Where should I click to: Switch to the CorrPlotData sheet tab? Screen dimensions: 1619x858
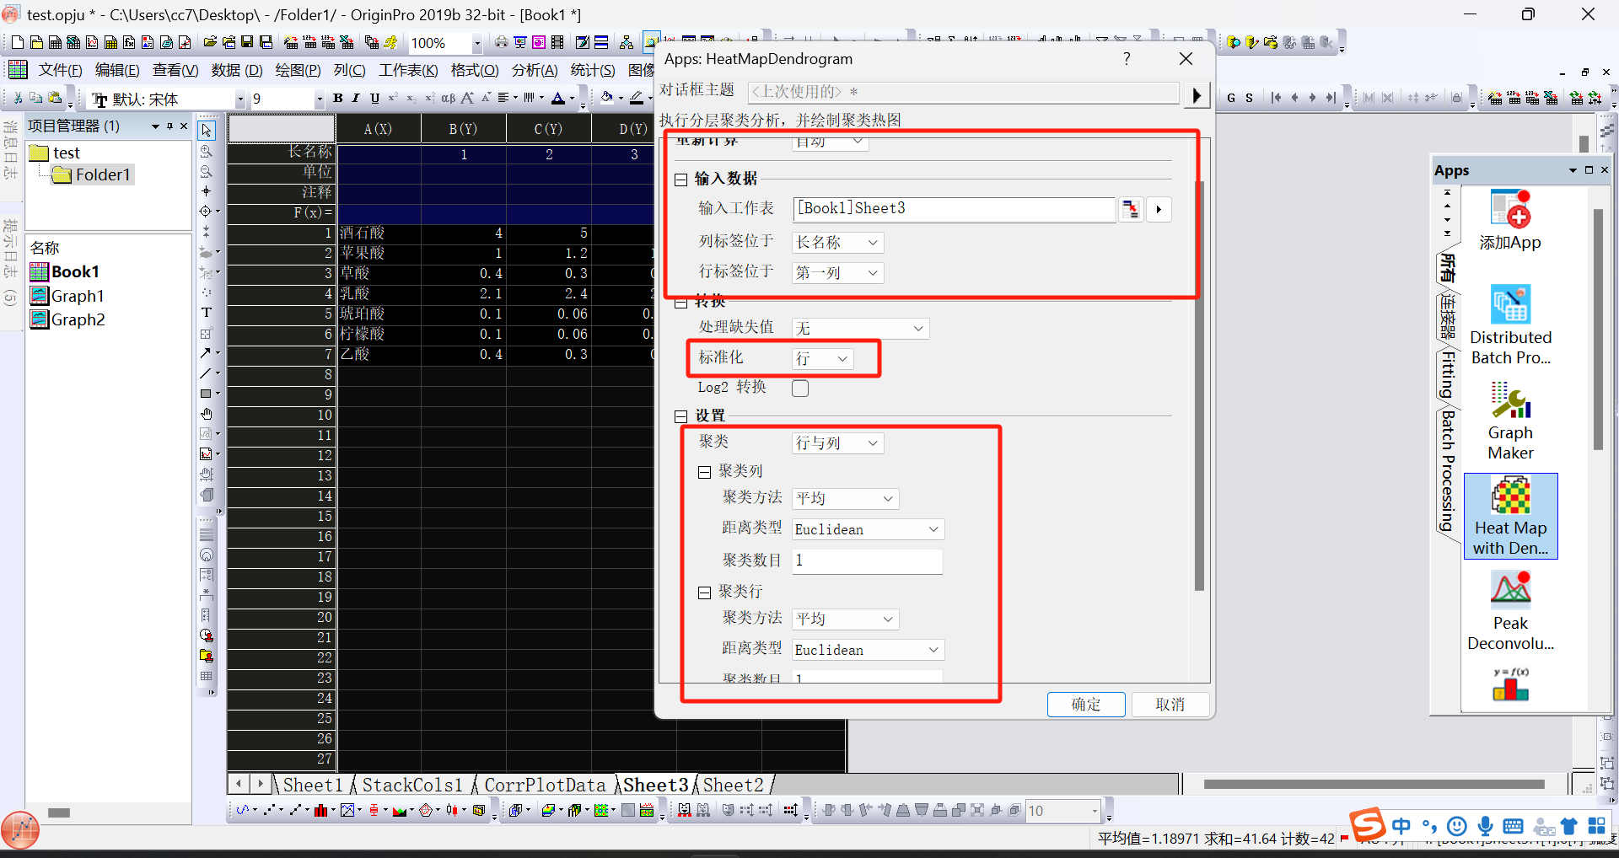pos(544,786)
